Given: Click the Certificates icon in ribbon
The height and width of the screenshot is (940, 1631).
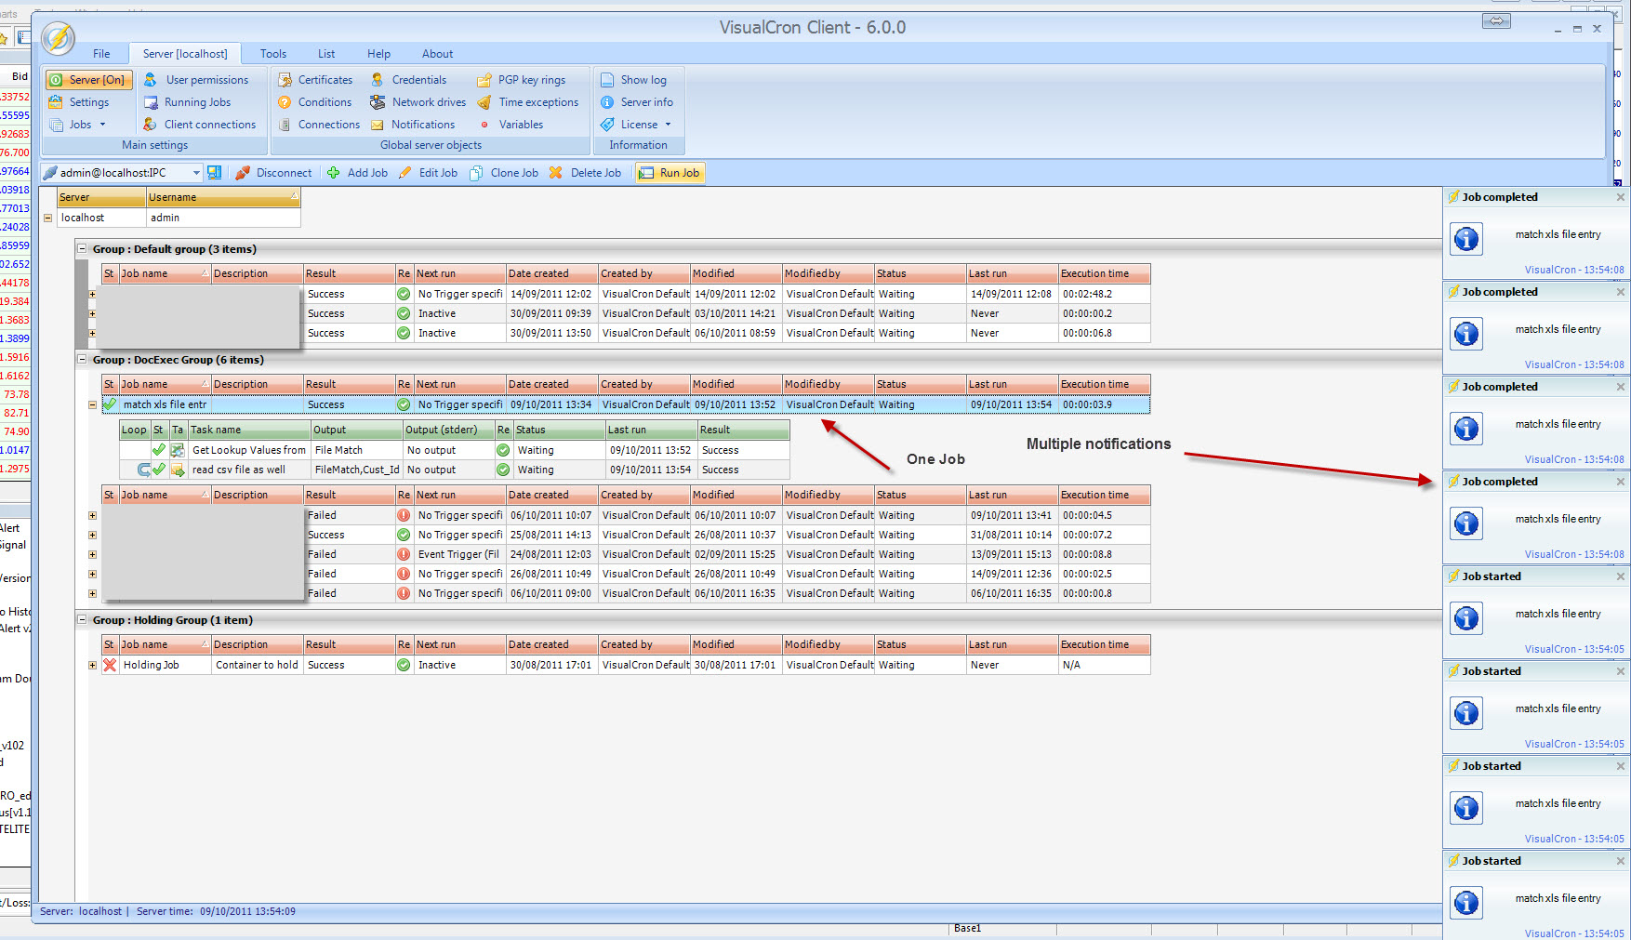Looking at the screenshot, I should (285, 80).
